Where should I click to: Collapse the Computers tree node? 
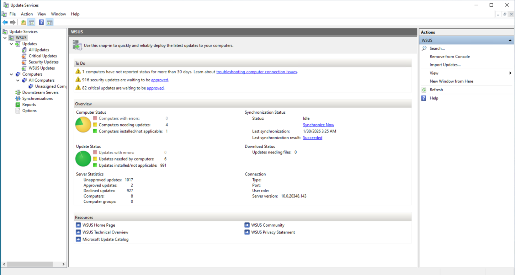click(x=11, y=74)
